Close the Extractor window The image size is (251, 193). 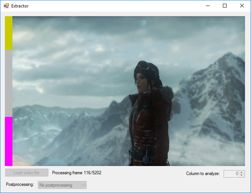(x=242, y=6)
